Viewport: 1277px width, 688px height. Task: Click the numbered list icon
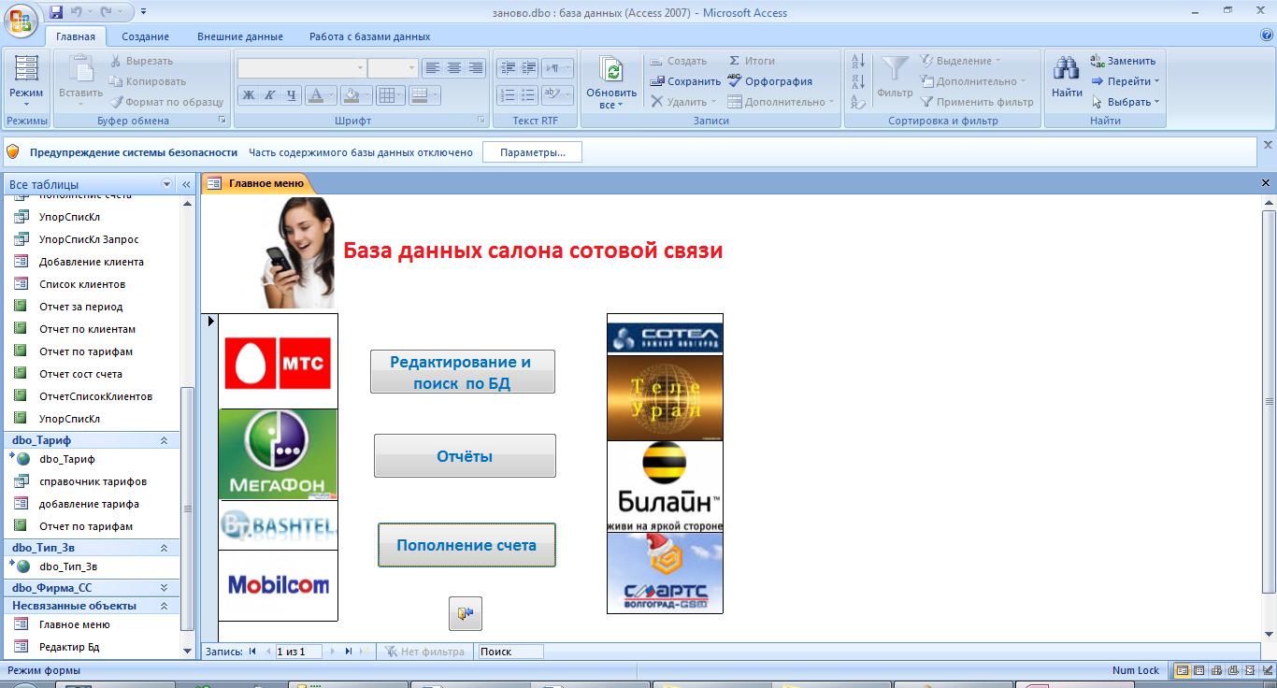click(x=507, y=94)
